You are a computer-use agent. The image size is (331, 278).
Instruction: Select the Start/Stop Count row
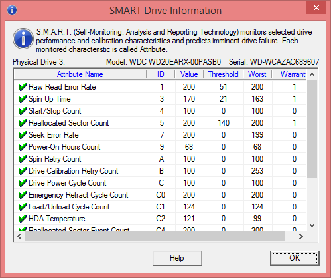point(161,111)
